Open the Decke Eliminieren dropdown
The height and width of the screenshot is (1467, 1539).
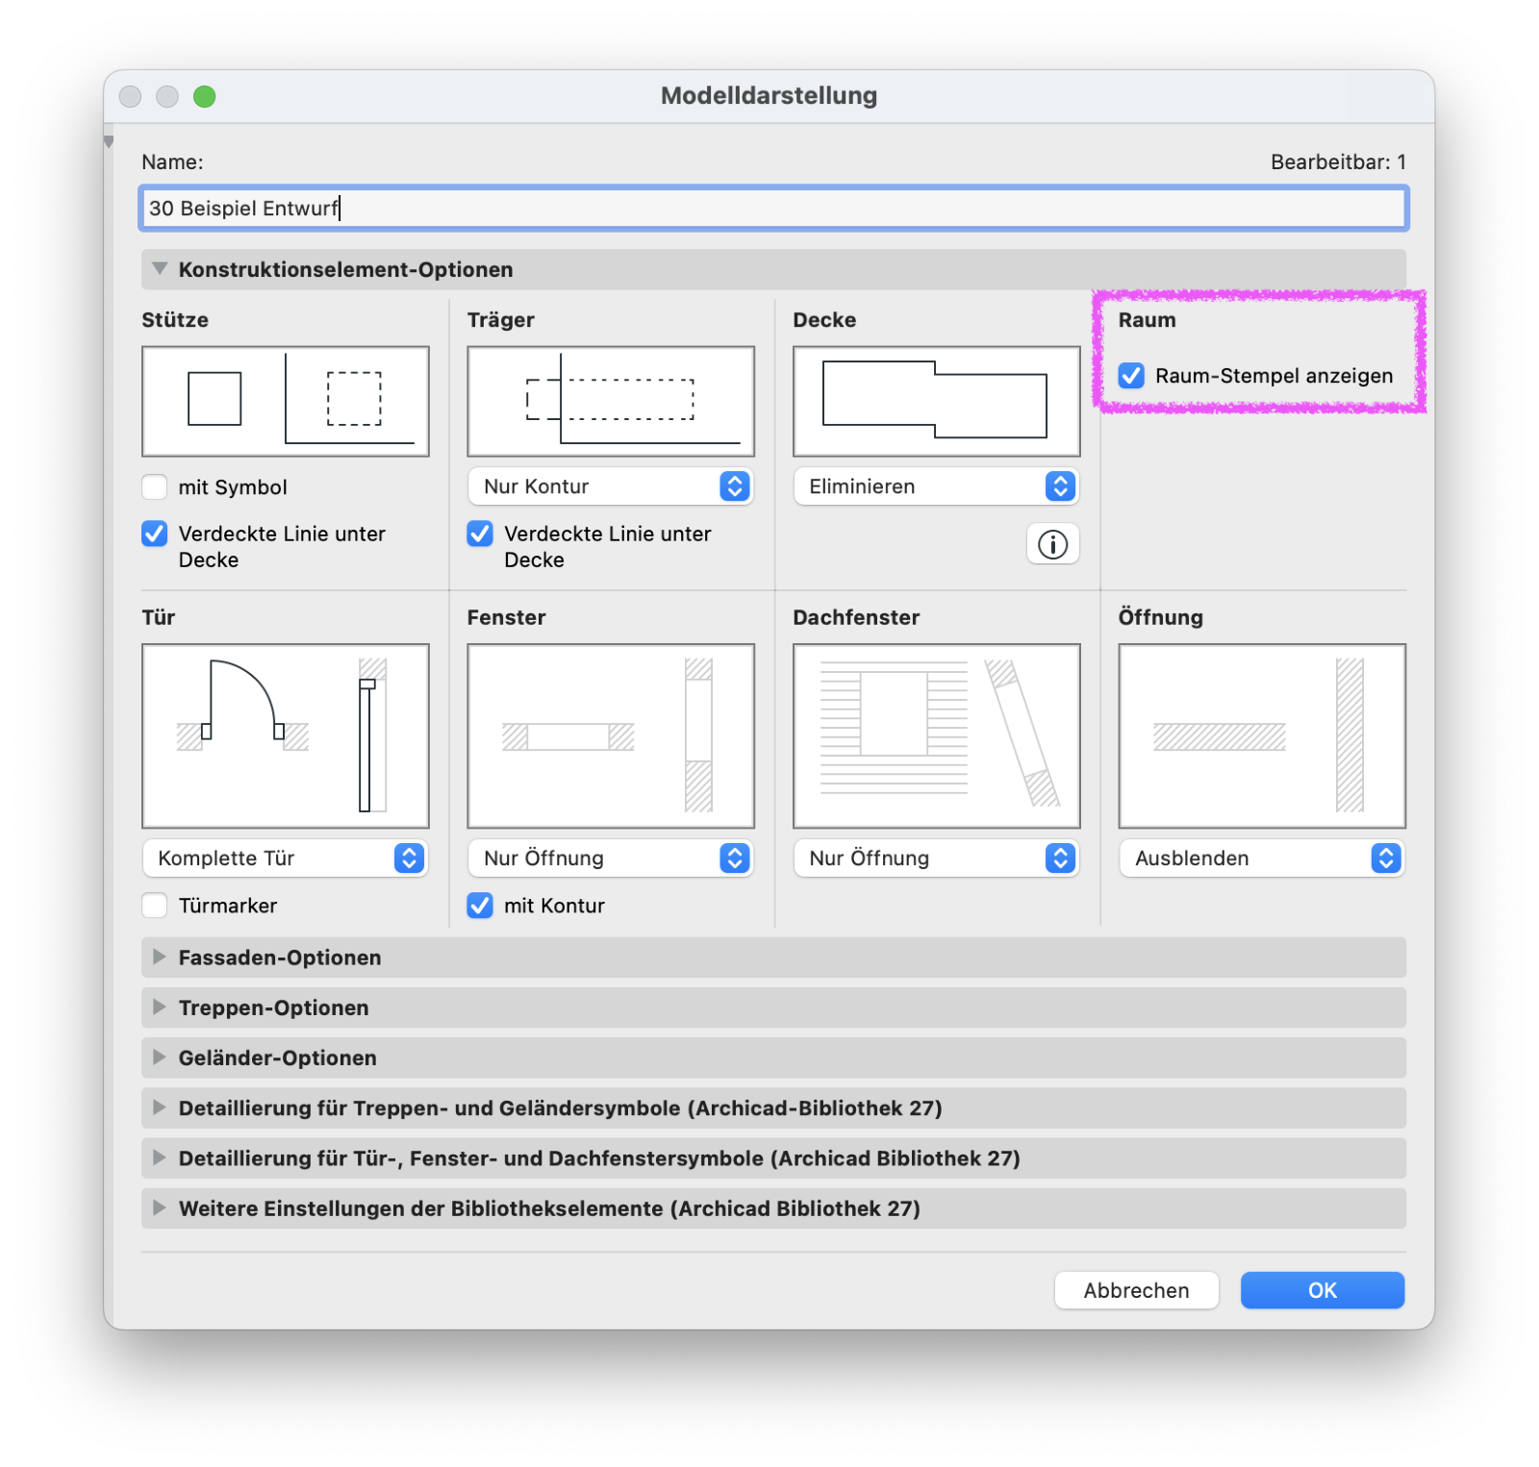click(936, 486)
